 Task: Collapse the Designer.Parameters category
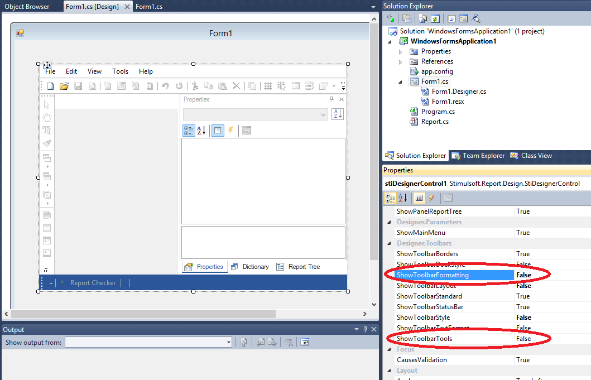click(390, 223)
